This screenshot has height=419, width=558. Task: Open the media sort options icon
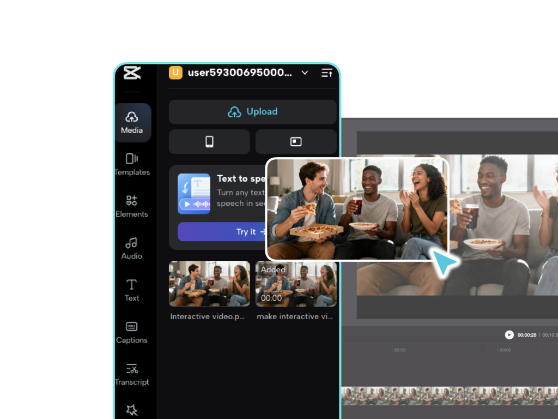pyautogui.click(x=326, y=73)
